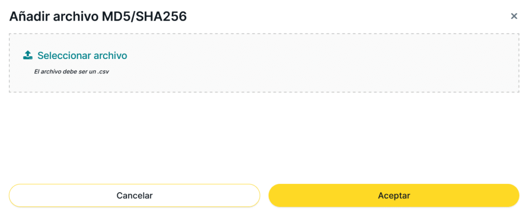Click the text 'El archivo debe ser un .csv'
This screenshot has width=530, height=218.
(71, 72)
